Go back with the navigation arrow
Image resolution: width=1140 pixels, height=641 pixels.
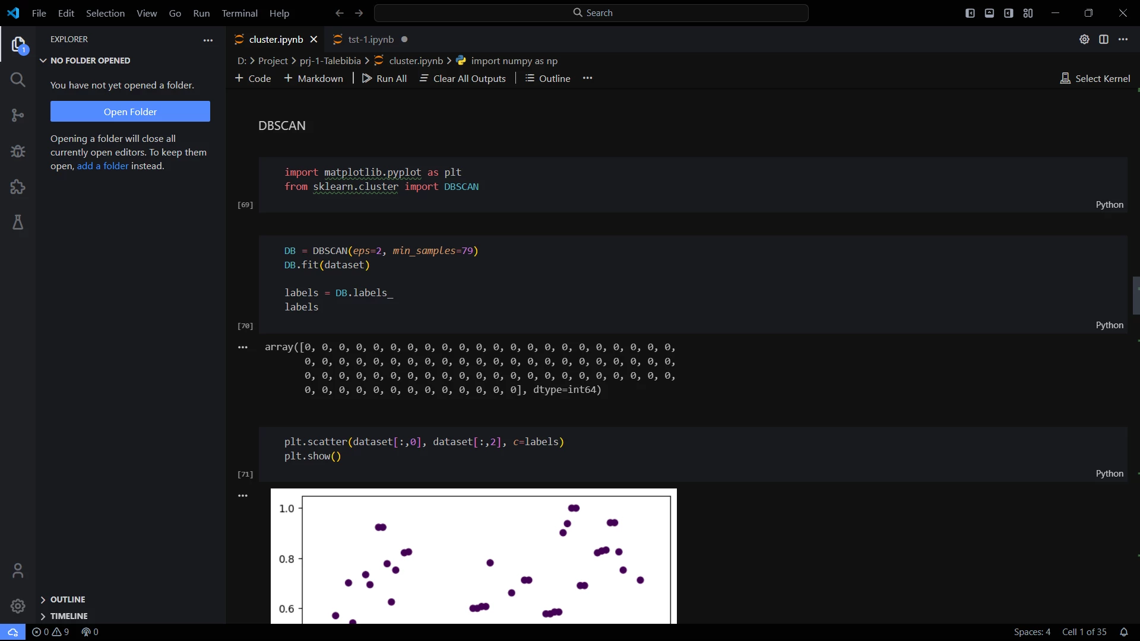click(340, 13)
